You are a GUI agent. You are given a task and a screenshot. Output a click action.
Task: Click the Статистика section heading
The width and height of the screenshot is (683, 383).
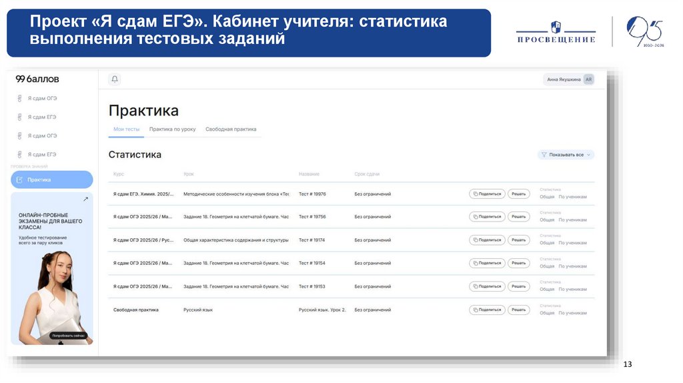[135, 155]
